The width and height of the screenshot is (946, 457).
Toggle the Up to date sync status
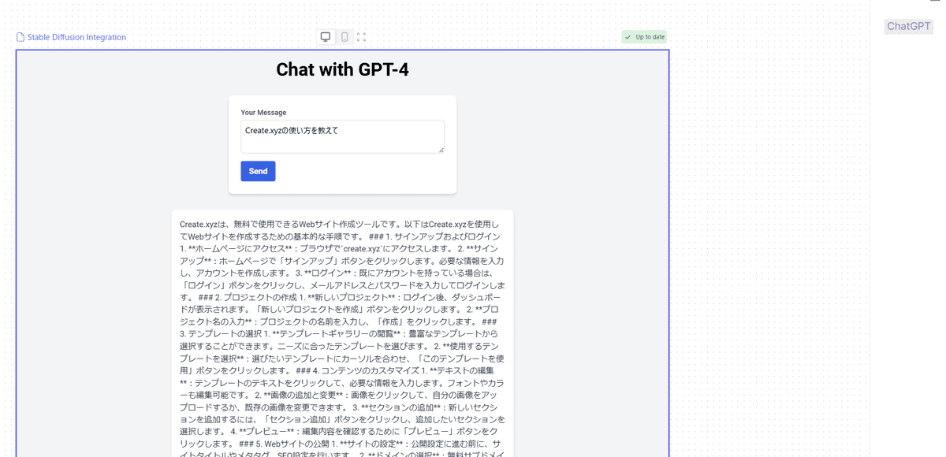644,37
